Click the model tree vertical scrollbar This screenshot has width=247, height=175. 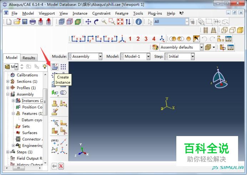tap(45, 102)
